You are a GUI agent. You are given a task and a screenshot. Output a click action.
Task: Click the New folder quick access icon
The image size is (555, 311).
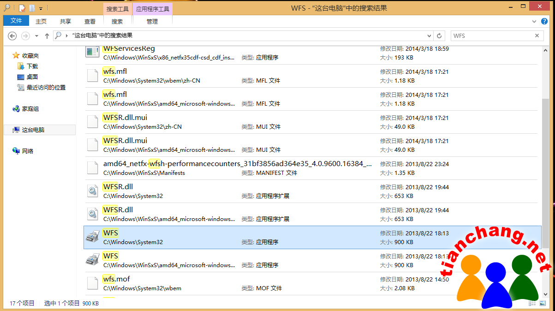tap(32, 8)
